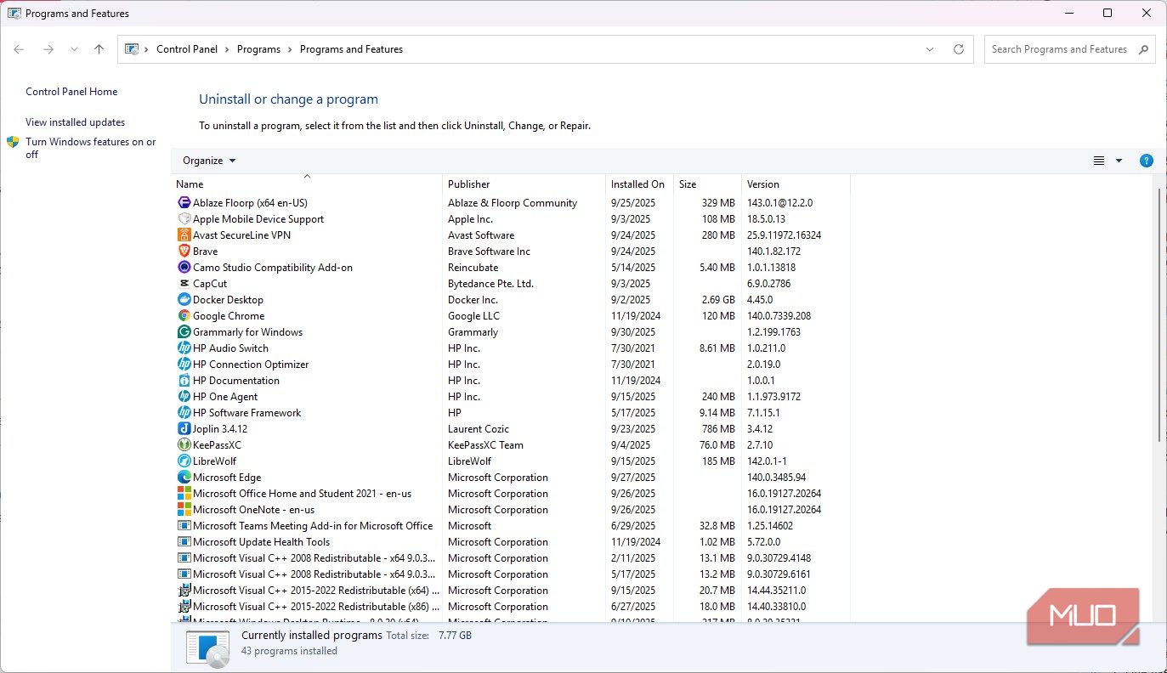This screenshot has width=1167, height=673.
Task: Open the Organize dropdown menu
Action: [209, 161]
